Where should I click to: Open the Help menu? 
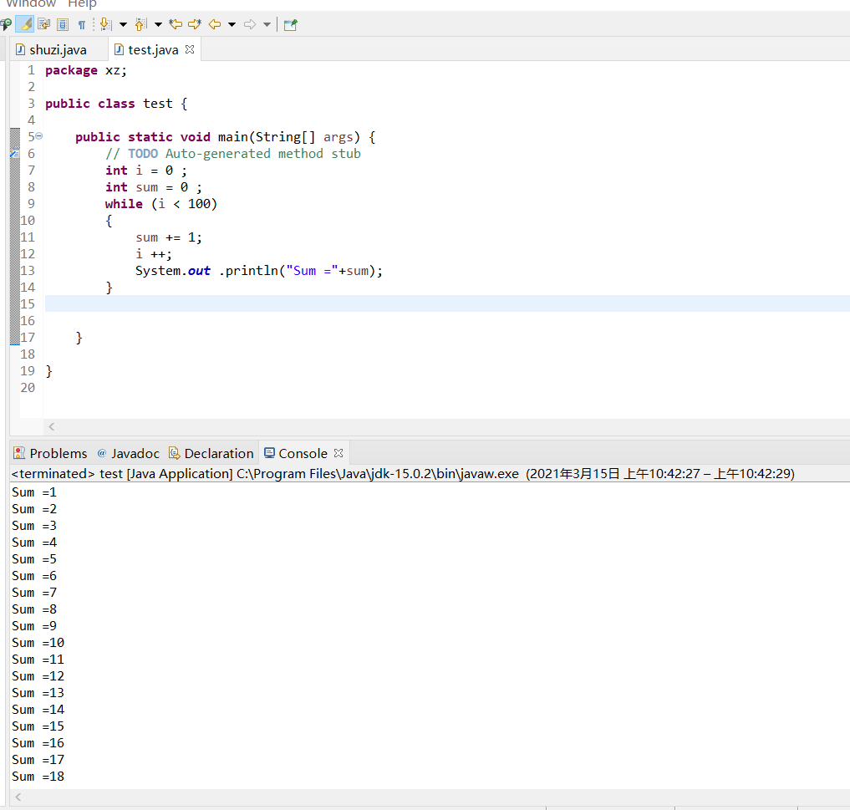tap(82, 4)
